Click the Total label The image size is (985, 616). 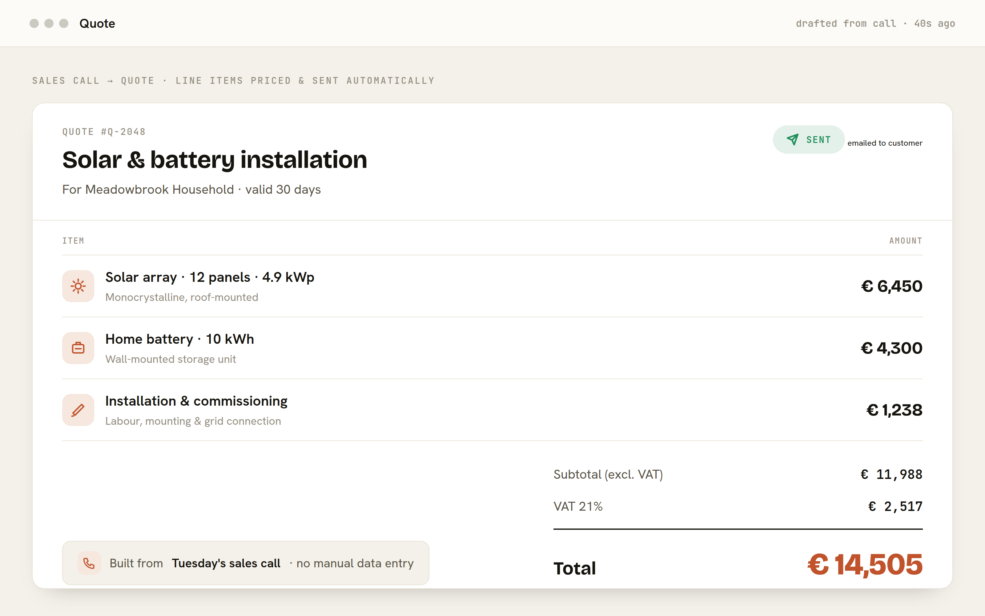tap(574, 568)
